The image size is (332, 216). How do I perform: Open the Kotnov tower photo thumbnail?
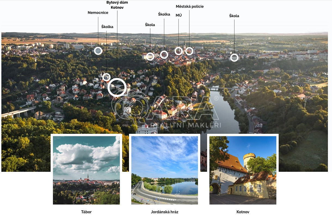click(x=243, y=170)
